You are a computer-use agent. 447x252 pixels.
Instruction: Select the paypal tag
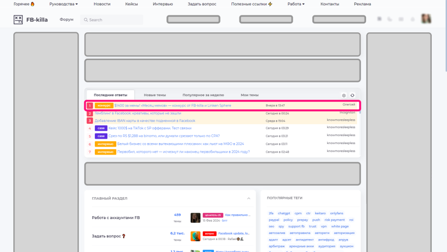click(x=274, y=220)
